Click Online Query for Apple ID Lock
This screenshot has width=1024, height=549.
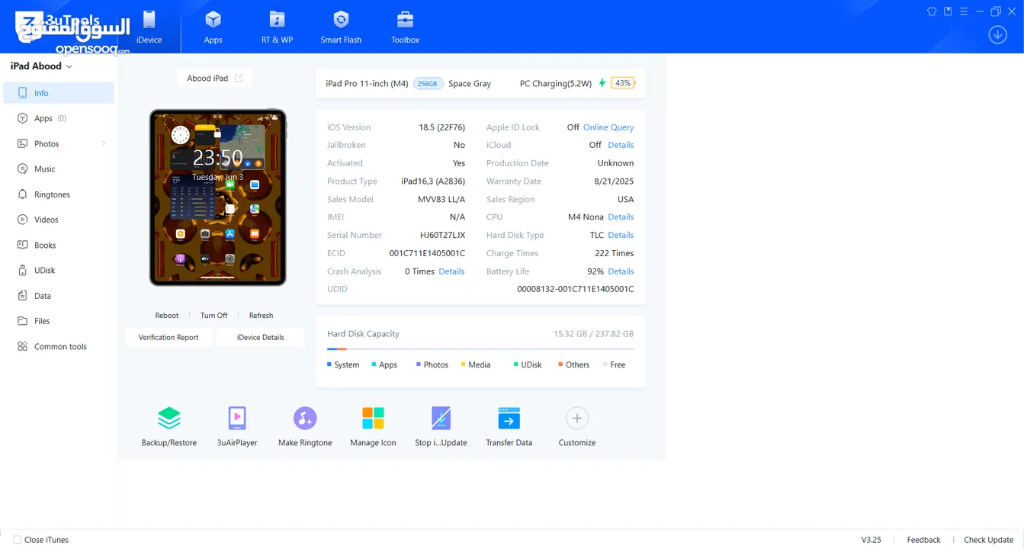tap(608, 127)
